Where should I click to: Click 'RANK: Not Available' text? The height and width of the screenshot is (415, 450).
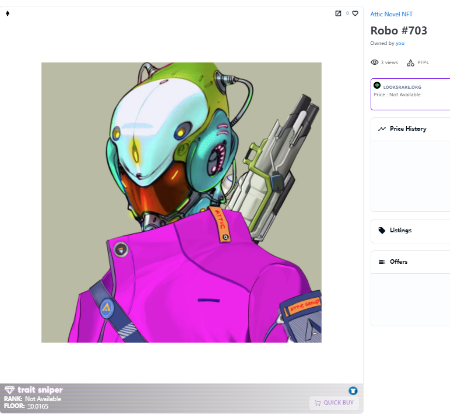(x=33, y=399)
